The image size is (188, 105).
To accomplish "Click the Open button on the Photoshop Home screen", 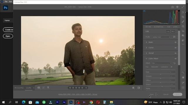I will (x=8, y=36).
